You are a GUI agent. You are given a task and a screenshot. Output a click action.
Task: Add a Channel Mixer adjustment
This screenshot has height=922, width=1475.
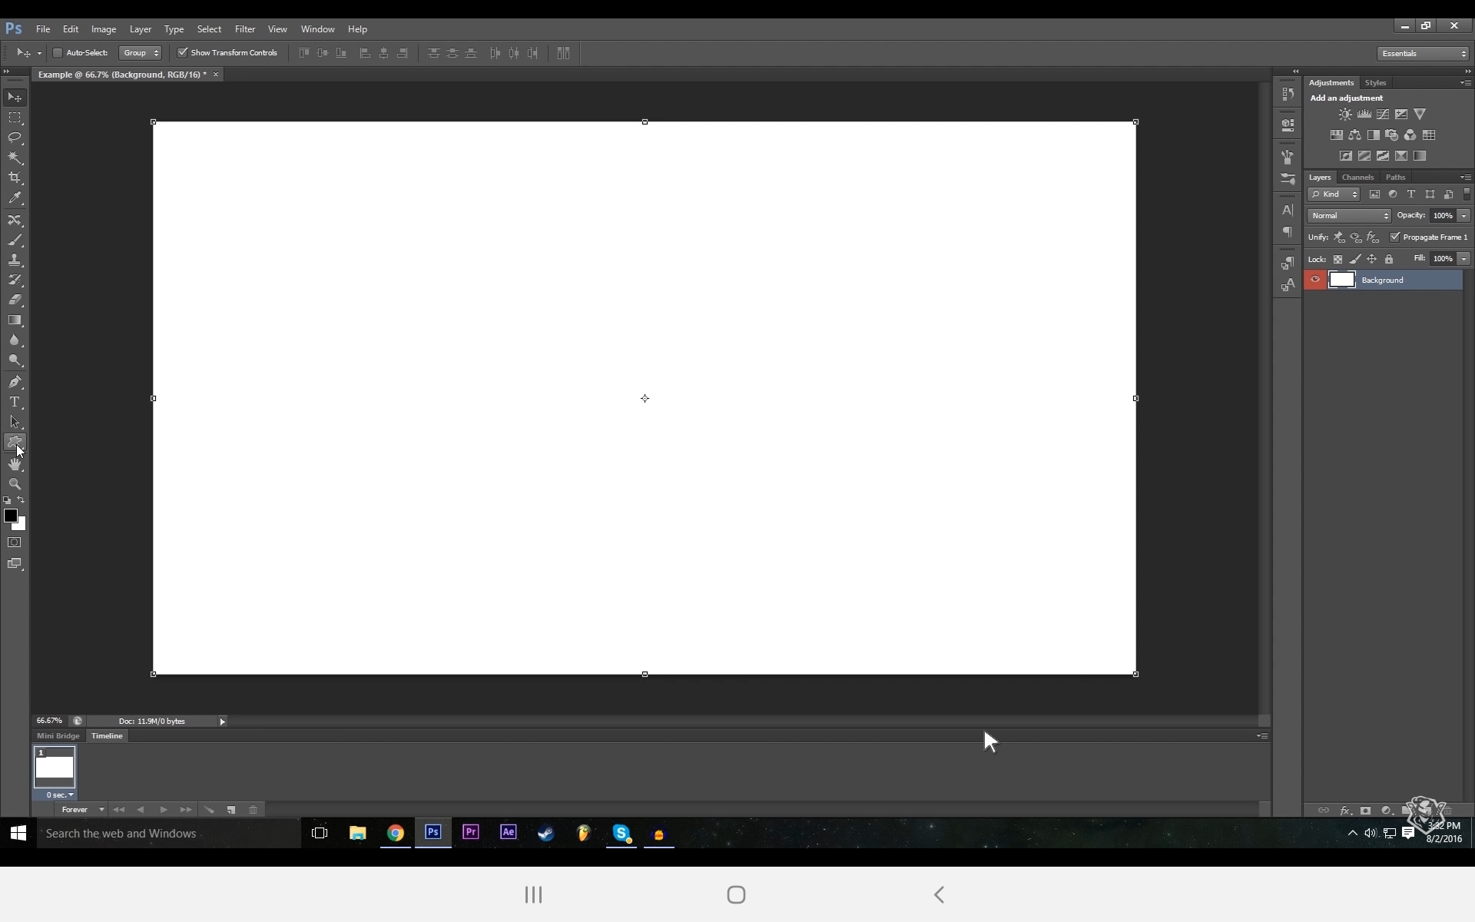pyautogui.click(x=1410, y=134)
